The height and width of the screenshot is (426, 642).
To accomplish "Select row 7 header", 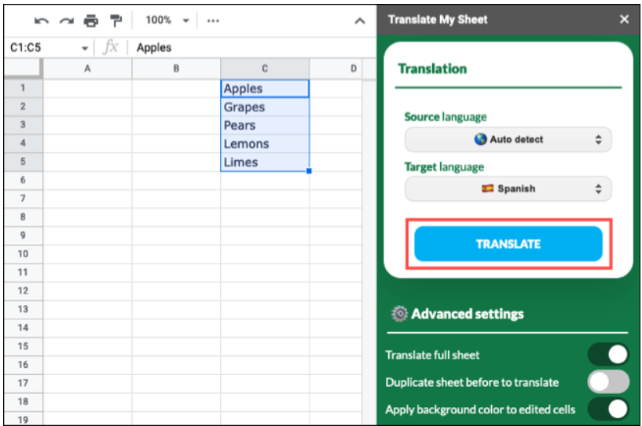I will [22, 198].
